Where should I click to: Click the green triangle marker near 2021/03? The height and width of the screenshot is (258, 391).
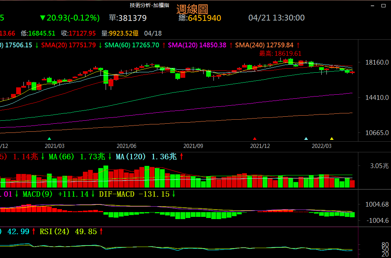[x=49, y=139]
